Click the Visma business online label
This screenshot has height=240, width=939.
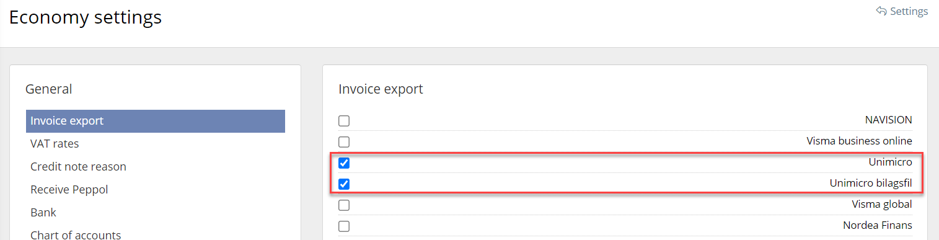coord(859,141)
